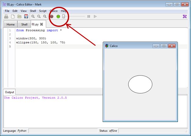Create a new file with blank page icon
The width and height of the screenshot is (191, 136).
[x=13, y=16]
